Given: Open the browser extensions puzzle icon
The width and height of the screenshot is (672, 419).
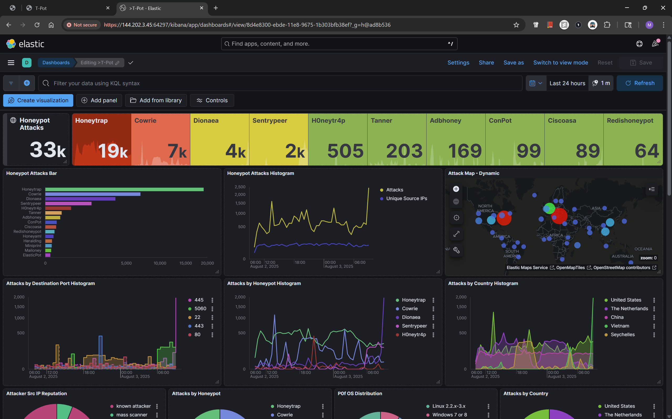Looking at the screenshot, I should pyautogui.click(x=607, y=25).
